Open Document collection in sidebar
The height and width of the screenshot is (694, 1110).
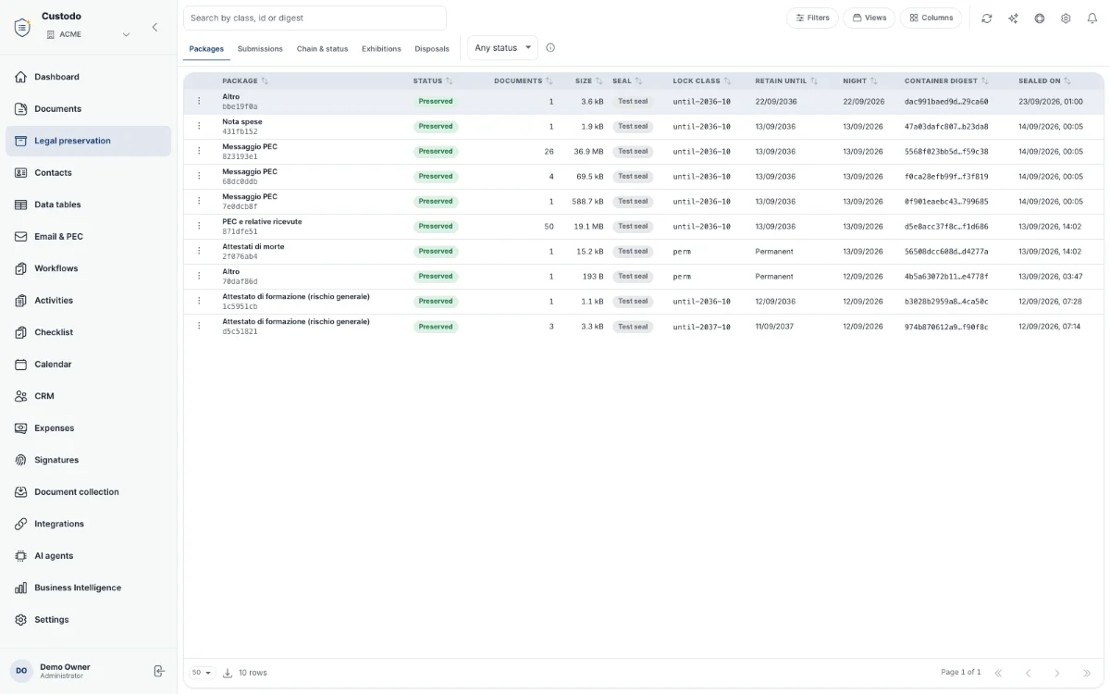coord(88,492)
